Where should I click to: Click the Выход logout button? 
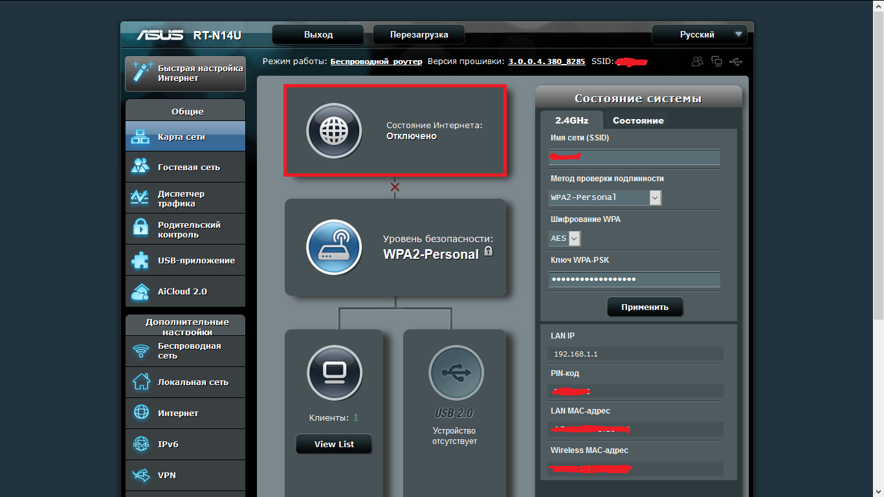318,34
